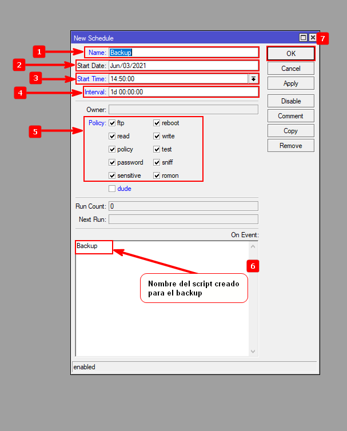Screen dimensions: 347x431
Task: Toggle the ftp policy checkbox
Action: tap(112, 123)
